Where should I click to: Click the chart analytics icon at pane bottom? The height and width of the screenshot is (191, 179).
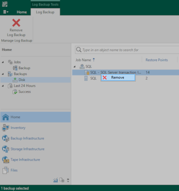click(x=56, y=180)
